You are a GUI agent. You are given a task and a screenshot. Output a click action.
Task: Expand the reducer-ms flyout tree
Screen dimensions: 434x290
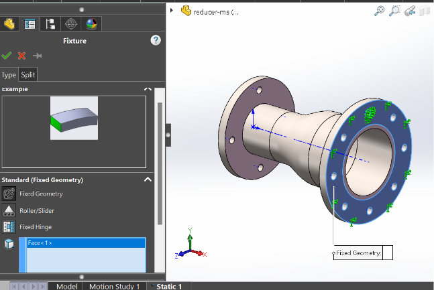(x=172, y=11)
